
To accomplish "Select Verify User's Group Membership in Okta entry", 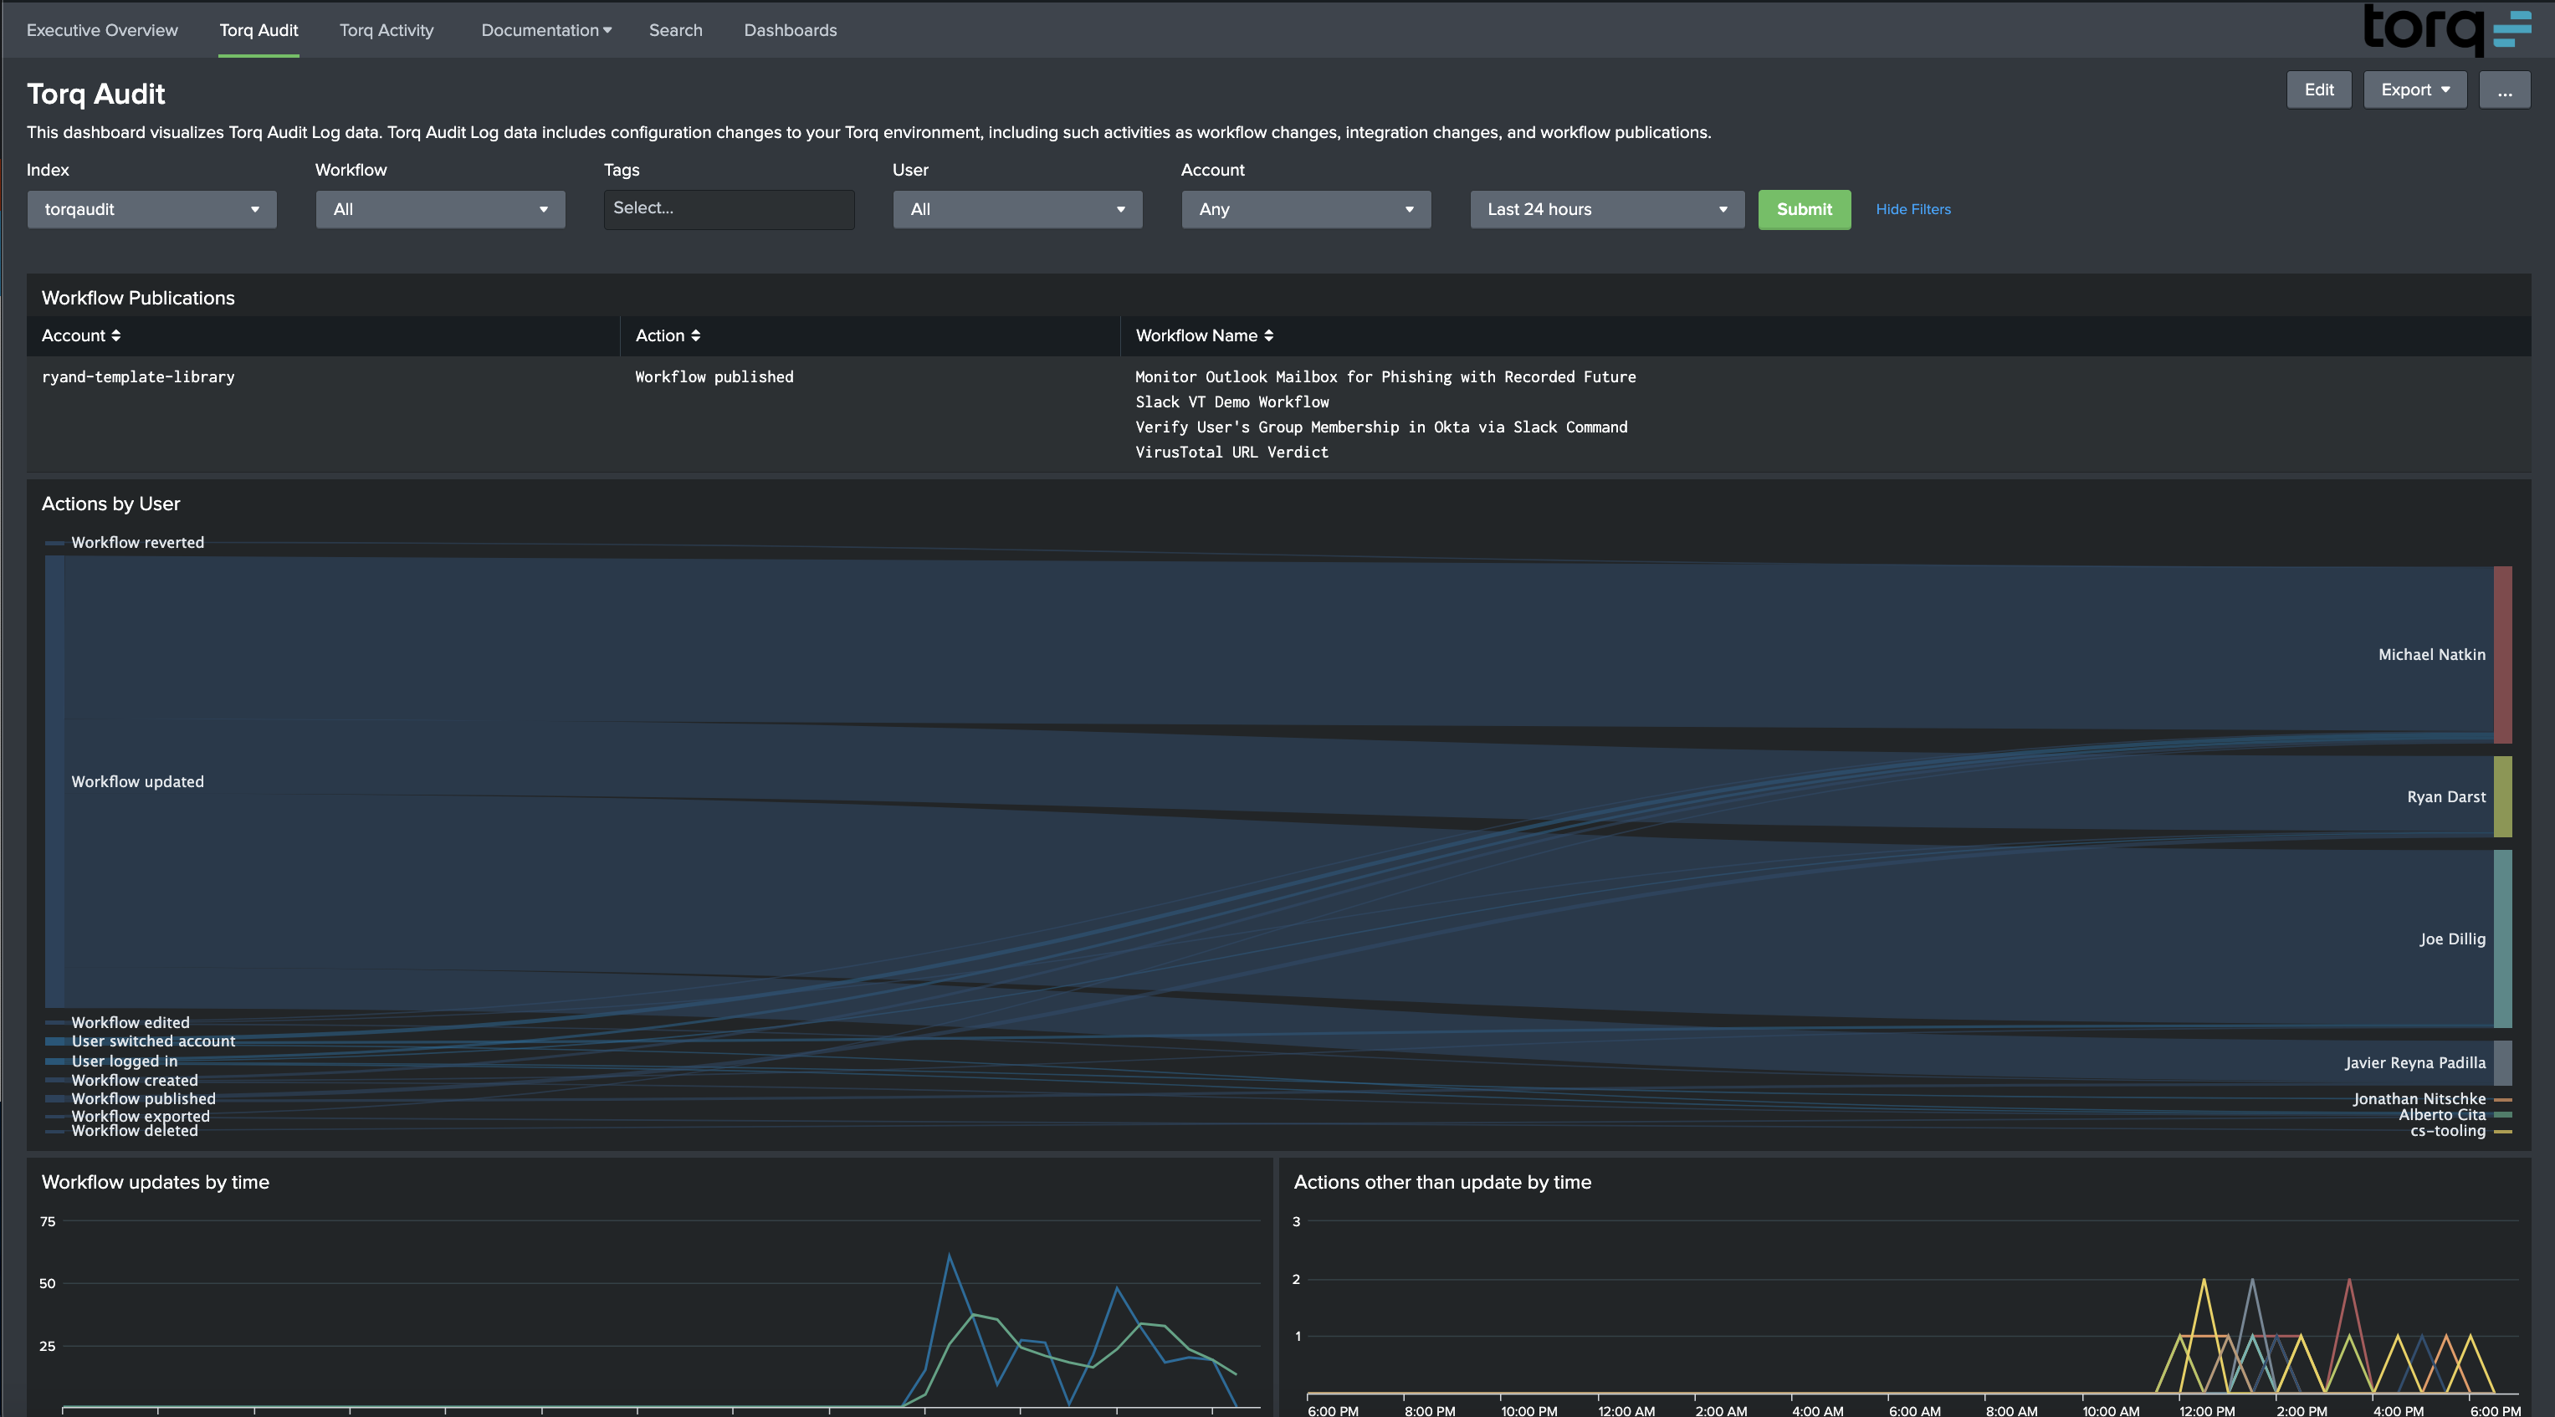I will 1380,427.
